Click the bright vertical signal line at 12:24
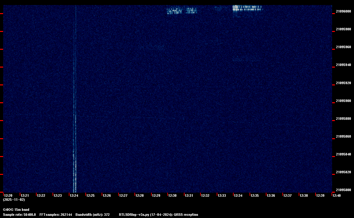This screenshot has height=218, width=354. (x=75, y=99)
